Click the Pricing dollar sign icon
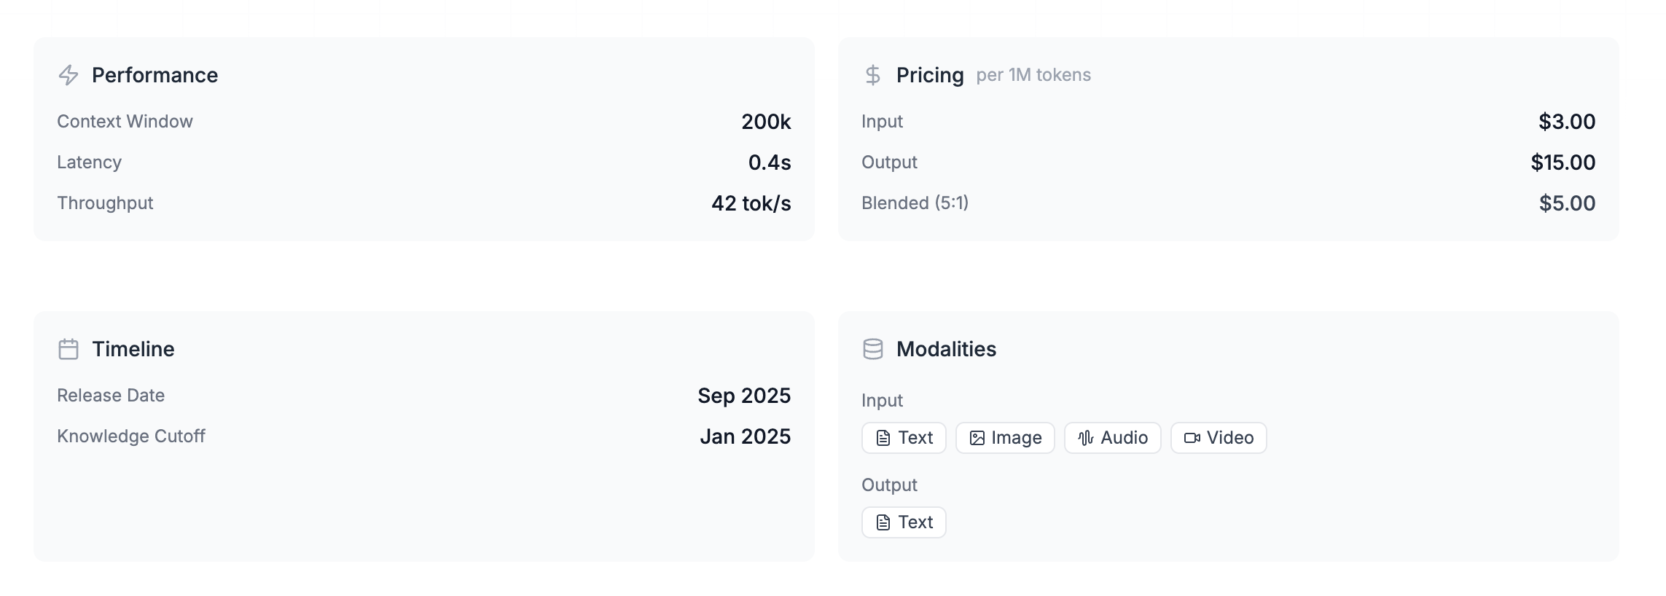The image size is (1666, 596). [x=872, y=75]
